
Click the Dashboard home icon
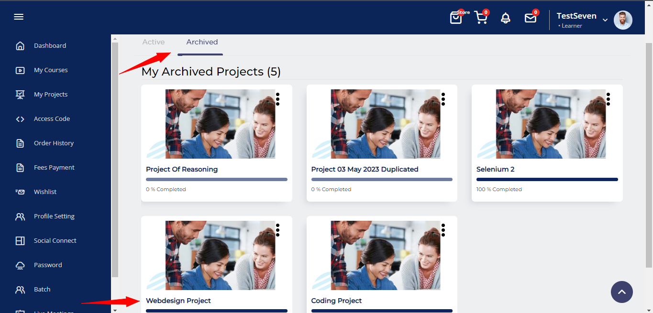pyautogui.click(x=20, y=46)
